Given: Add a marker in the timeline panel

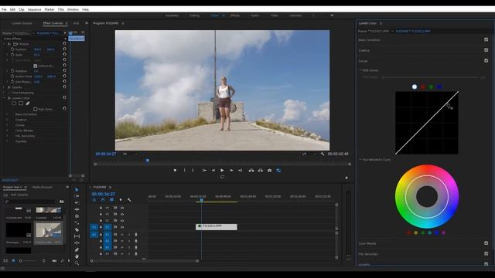Looking at the screenshot, I should (121, 200).
